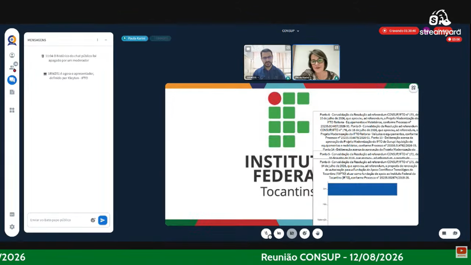Toggle the raise hand button
This screenshot has width=471, height=265.
tap(317, 233)
